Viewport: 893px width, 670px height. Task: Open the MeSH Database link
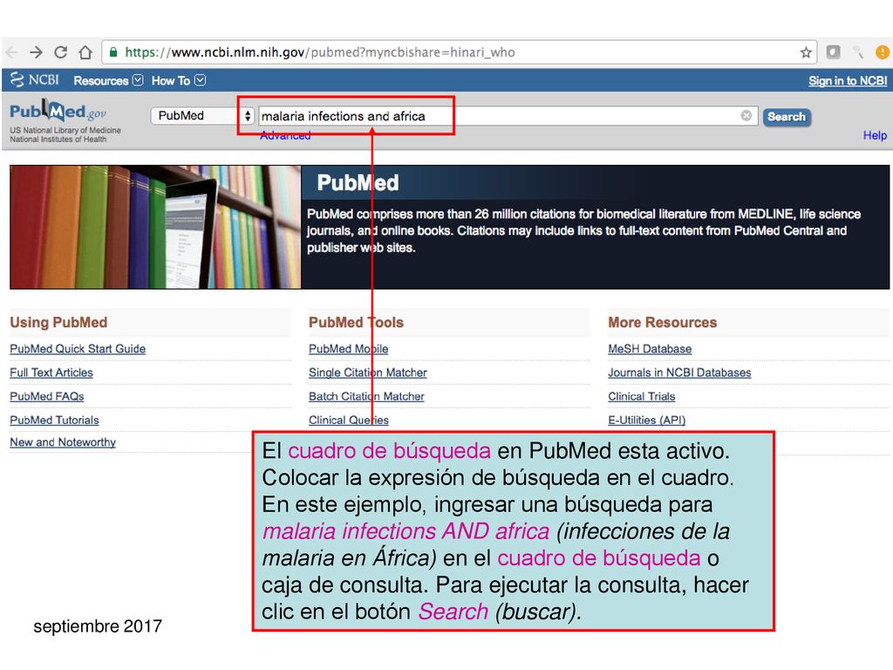[650, 349]
